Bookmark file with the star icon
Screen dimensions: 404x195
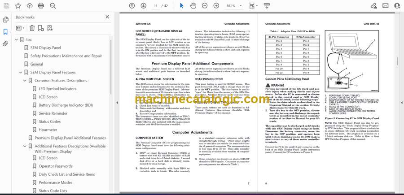pos(18,6)
